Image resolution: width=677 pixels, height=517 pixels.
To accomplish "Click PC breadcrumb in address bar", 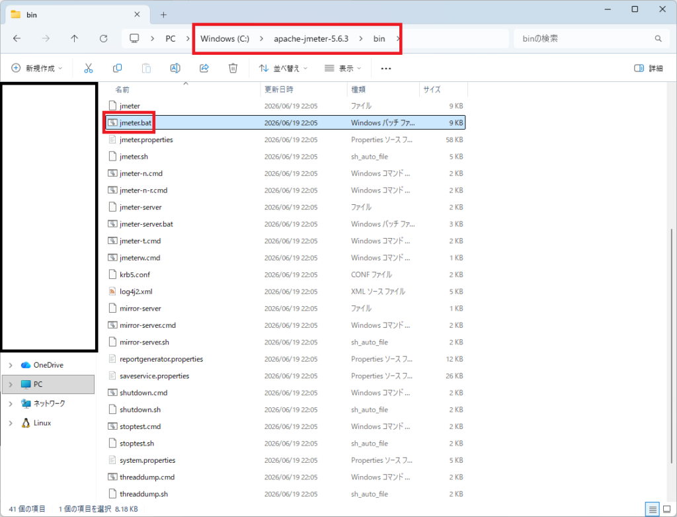I will point(171,38).
